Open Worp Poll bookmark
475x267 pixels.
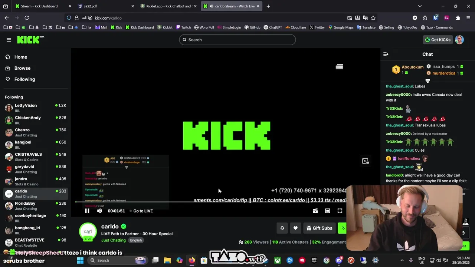pyautogui.click(x=204, y=27)
